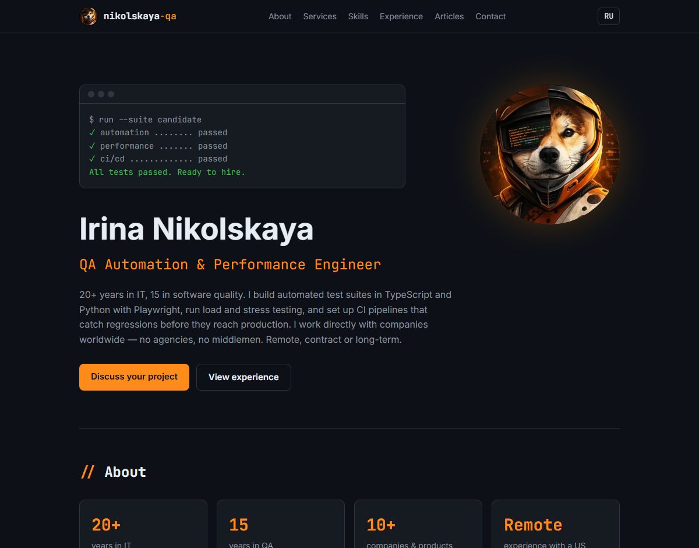Click the Shiba helmet logo icon in header

(89, 16)
